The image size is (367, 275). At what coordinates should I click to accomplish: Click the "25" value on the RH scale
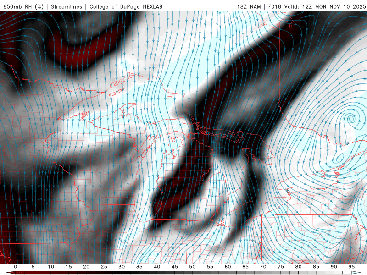click(104, 267)
